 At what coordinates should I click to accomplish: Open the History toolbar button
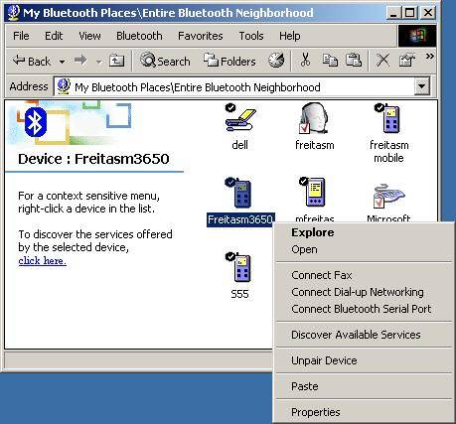point(276,61)
